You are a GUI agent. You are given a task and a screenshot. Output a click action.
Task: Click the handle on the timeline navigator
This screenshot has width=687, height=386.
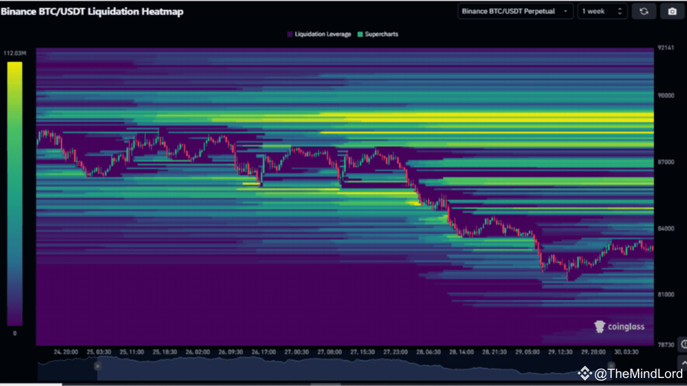pyautogui.click(x=98, y=366)
